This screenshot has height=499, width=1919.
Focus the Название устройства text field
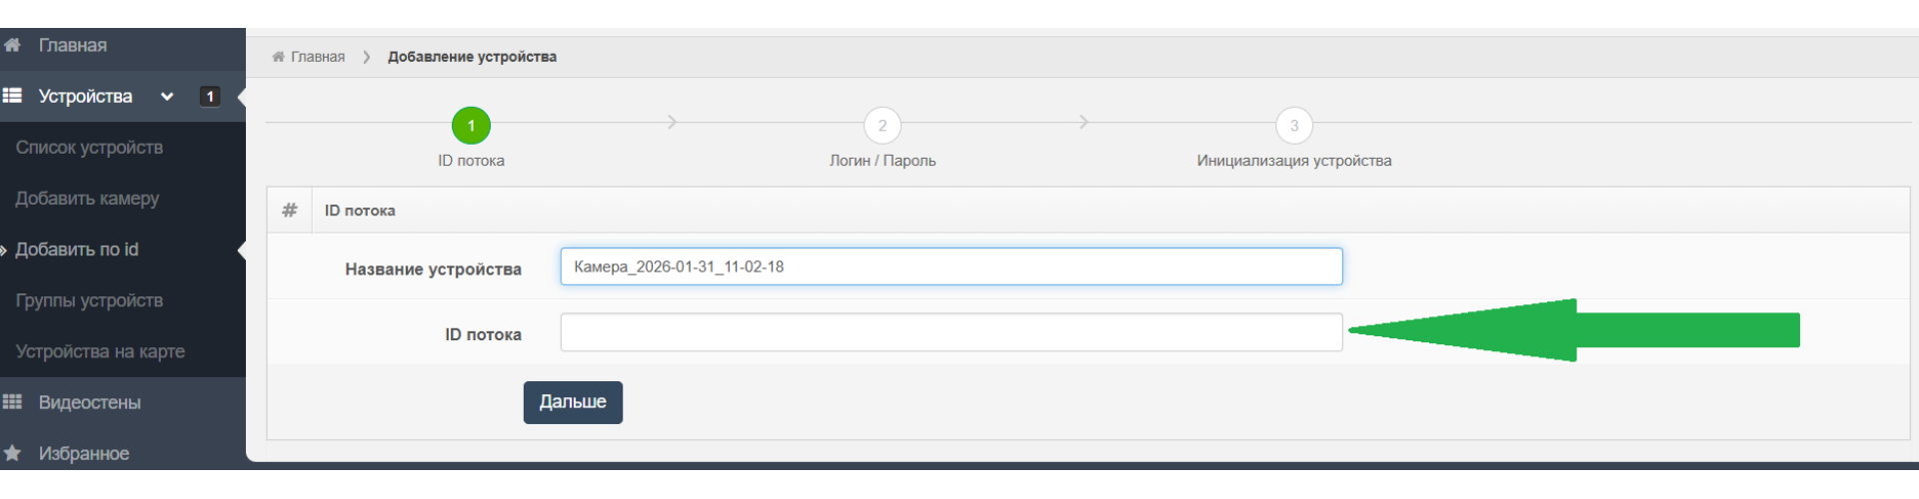point(951,266)
